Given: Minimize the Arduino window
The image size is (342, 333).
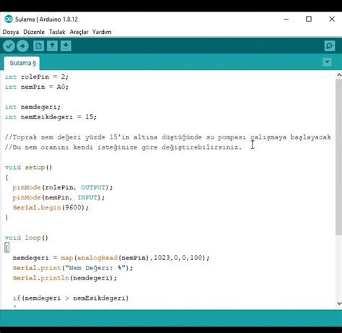Looking at the screenshot, I should (x=286, y=19).
